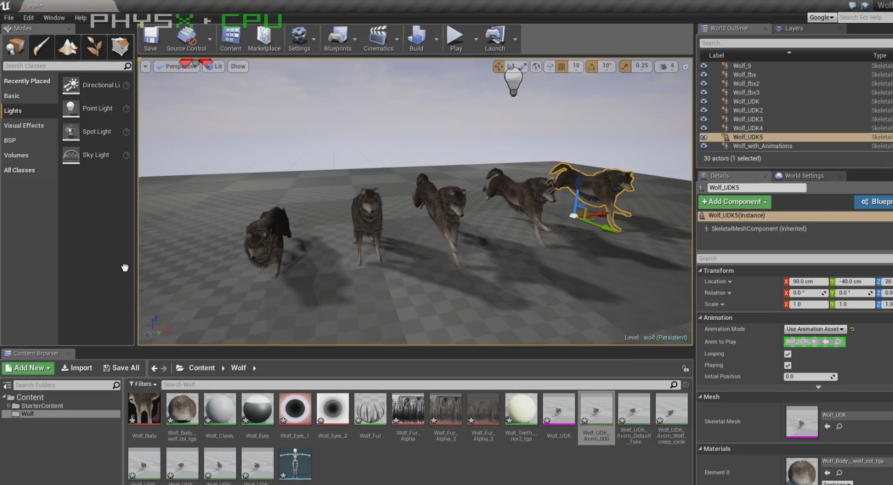Click the Import button
893x485 pixels.
(x=77, y=368)
